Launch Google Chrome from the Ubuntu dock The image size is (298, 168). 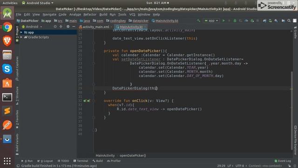point(7,27)
